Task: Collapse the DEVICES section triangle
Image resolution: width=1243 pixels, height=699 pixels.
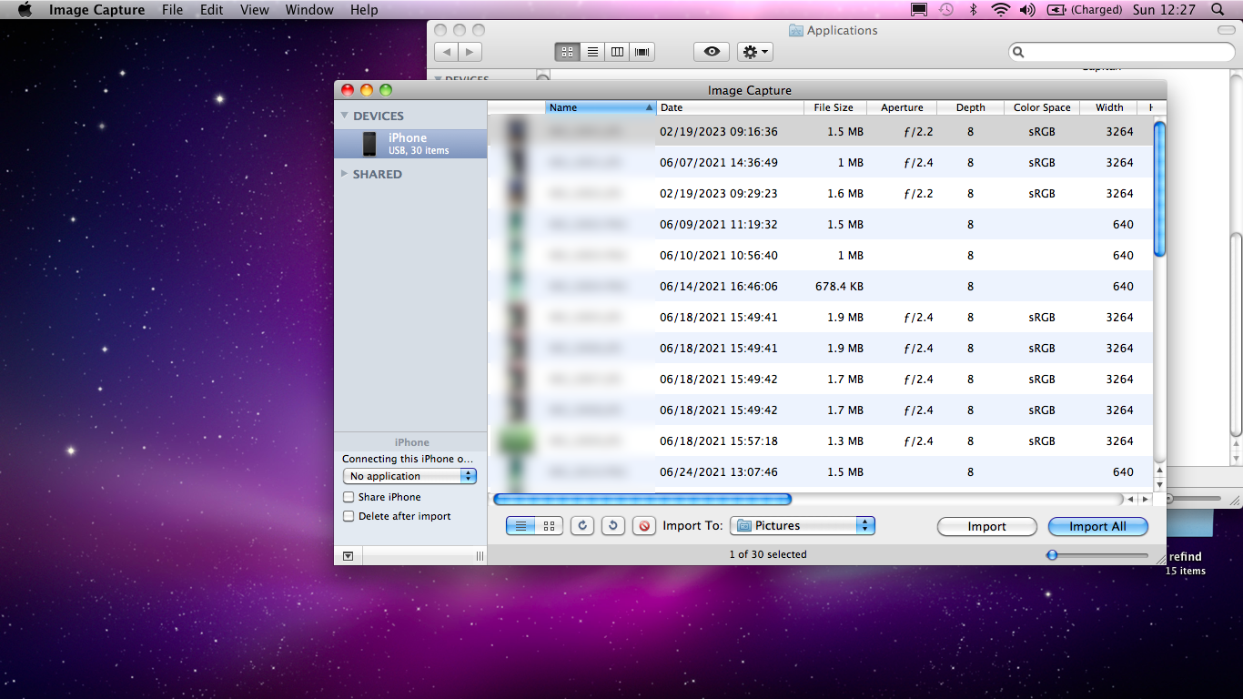Action: point(345,116)
